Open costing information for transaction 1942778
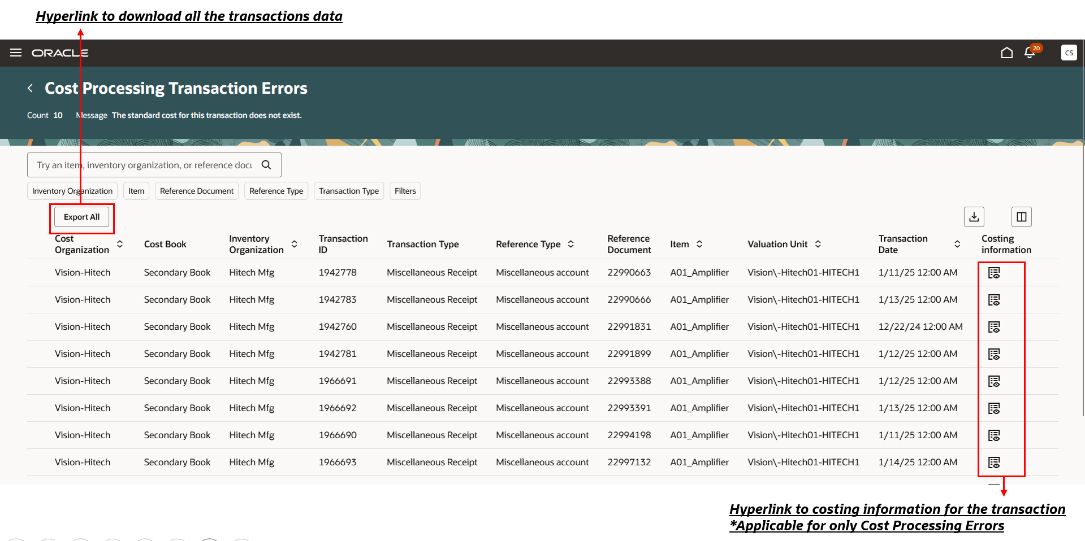The image size is (1085, 541). point(994,272)
